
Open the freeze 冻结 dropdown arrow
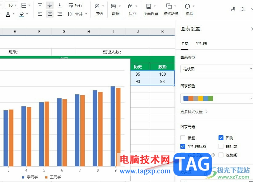(x=103, y=6)
